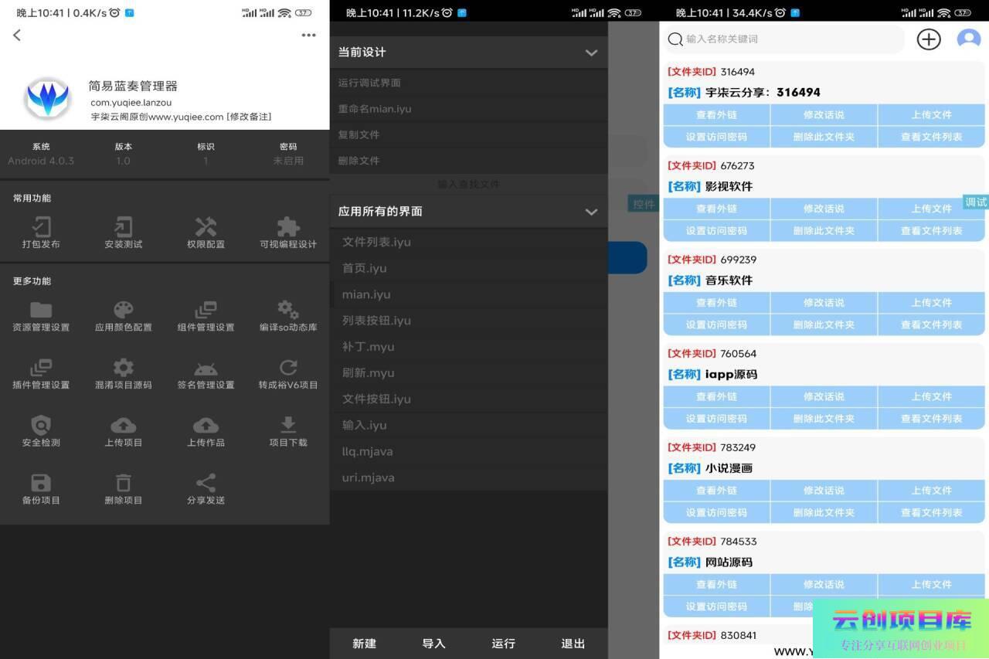The width and height of the screenshot is (989, 659).
Task: Select 运行 in the bottom bar
Action: pos(503,644)
